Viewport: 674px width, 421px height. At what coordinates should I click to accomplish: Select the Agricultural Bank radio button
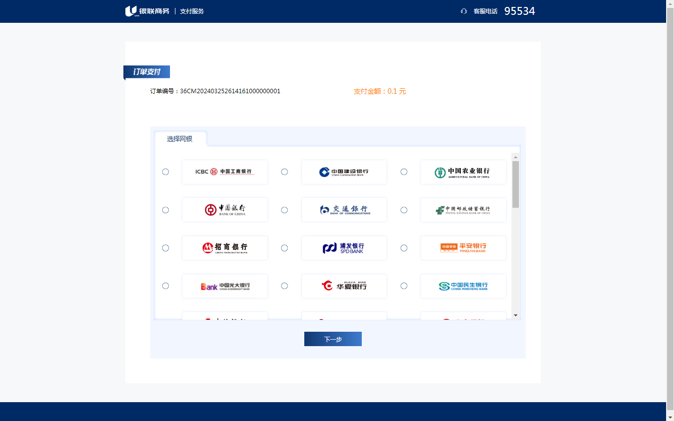[x=404, y=172]
